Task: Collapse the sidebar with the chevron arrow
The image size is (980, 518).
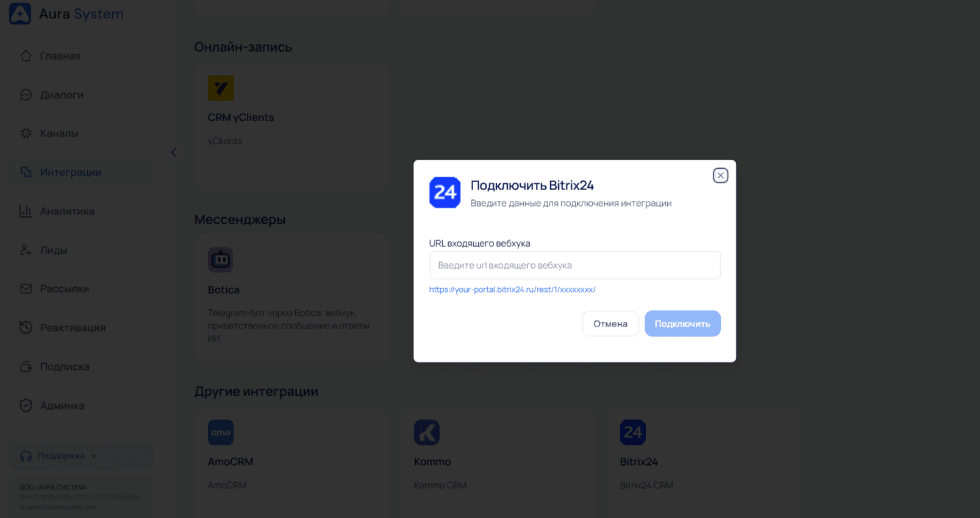Action: (173, 152)
